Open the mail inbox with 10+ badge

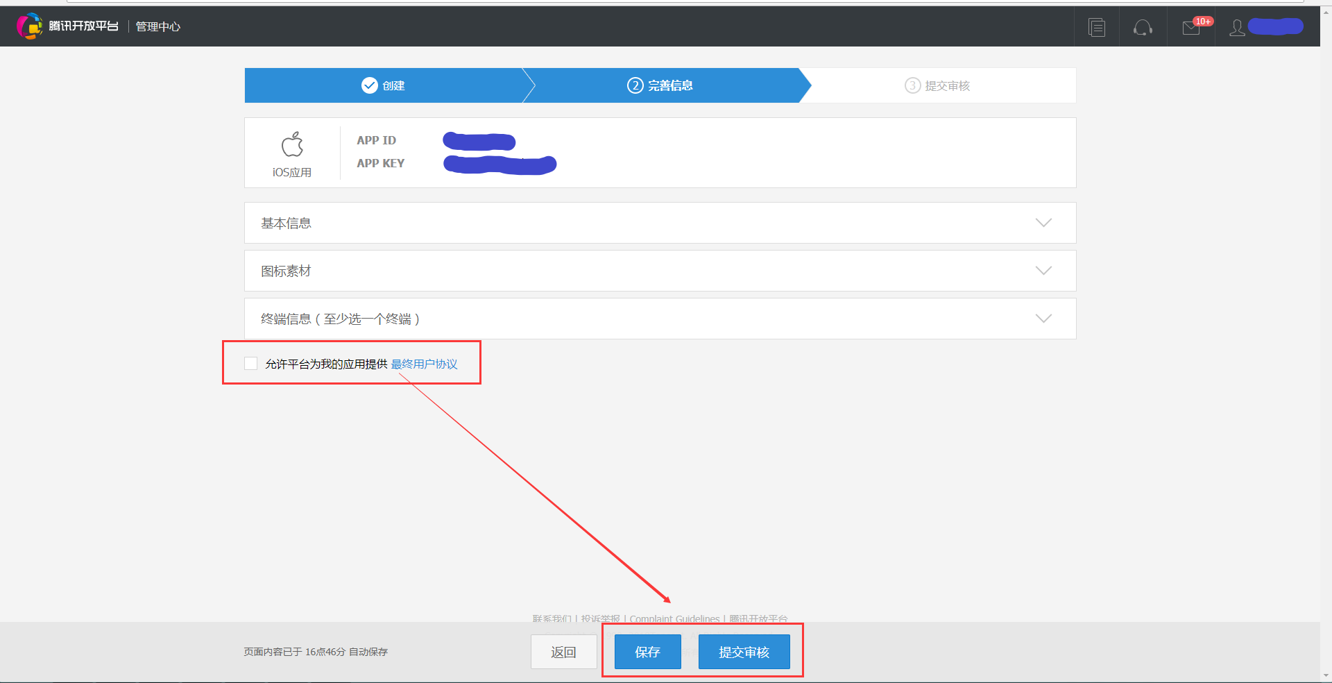1192,27
